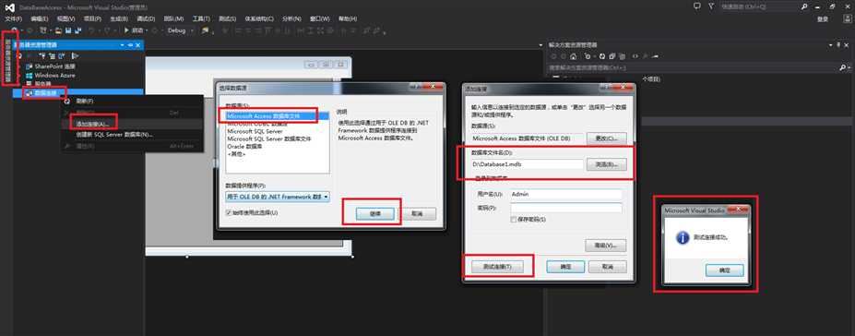Toggle the 'always use this selection' checkbox
The image size is (855, 336).
pos(229,212)
